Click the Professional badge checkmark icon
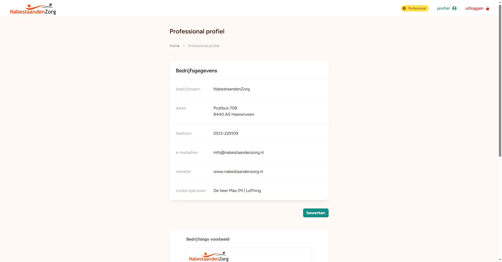The image size is (502, 262). click(404, 8)
